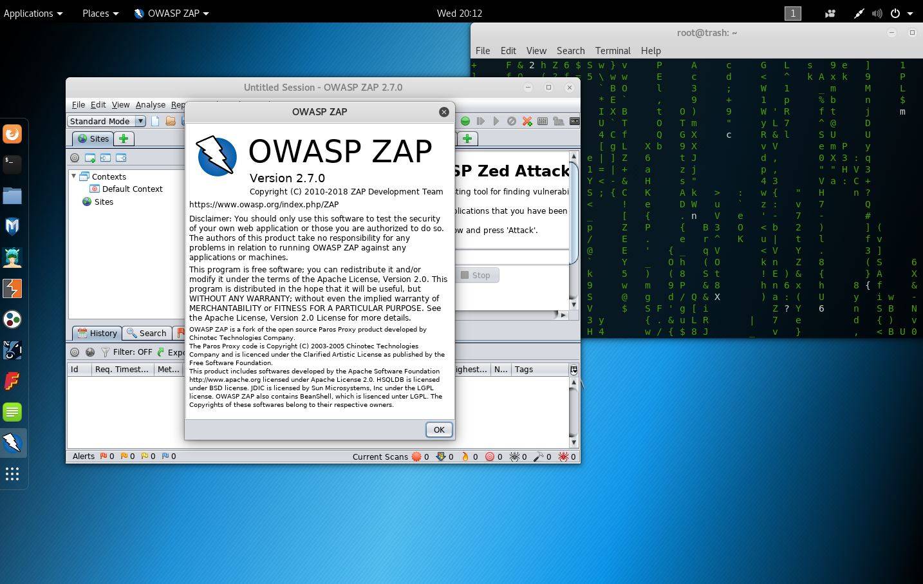The image size is (923, 584).
Task: Click the New Context icon
Action: [90, 158]
